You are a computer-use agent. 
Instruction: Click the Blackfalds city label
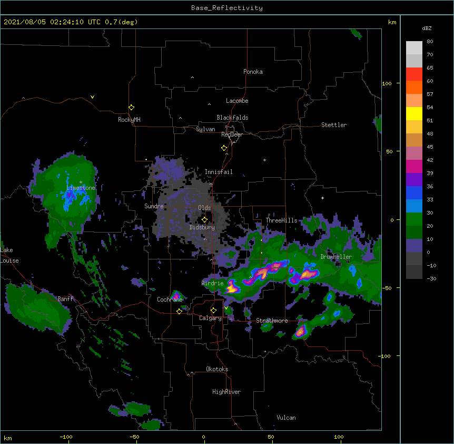(232, 118)
